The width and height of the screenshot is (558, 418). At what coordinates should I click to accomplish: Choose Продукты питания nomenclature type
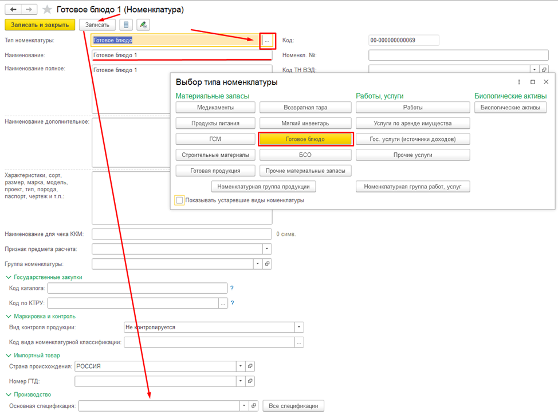tap(215, 123)
